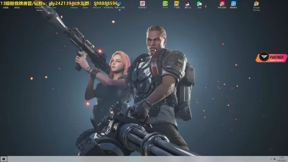Open the 微信 WeChat desktop shortcut
This screenshot has height=162, width=288.
click(199, 5)
